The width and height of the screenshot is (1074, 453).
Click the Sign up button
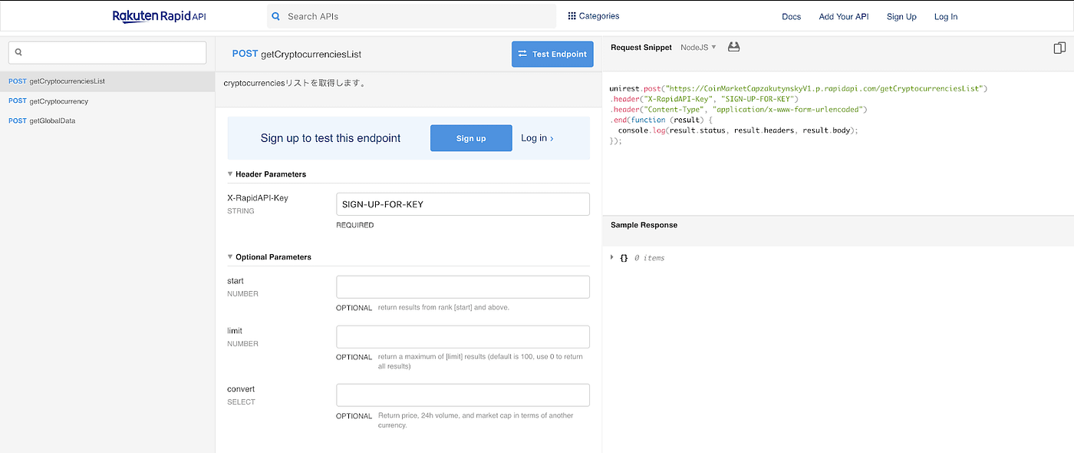pos(471,138)
